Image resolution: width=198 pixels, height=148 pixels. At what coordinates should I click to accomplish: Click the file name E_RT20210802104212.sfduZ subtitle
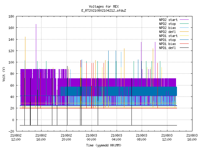(x=104, y=10)
